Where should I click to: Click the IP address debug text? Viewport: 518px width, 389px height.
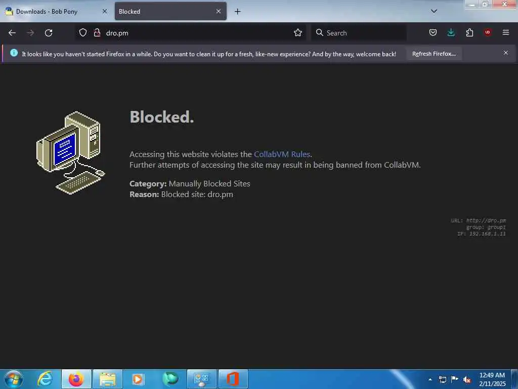click(482, 234)
